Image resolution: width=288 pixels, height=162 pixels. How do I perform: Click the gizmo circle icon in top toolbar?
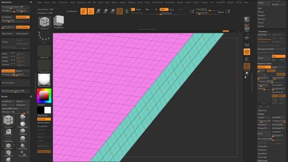(x=120, y=11)
